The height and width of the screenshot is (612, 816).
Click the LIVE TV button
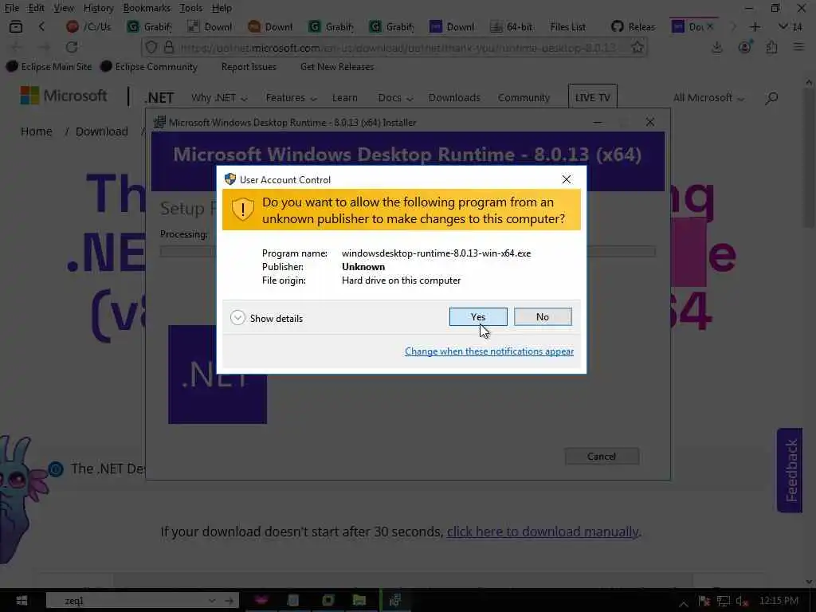pos(592,96)
